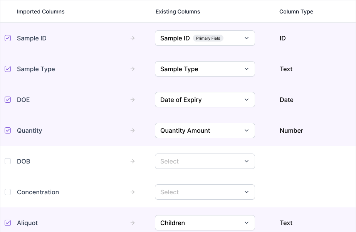The width and height of the screenshot is (356, 232).
Task: Click the arrow icon next to Sample ID
Action: pos(133,38)
